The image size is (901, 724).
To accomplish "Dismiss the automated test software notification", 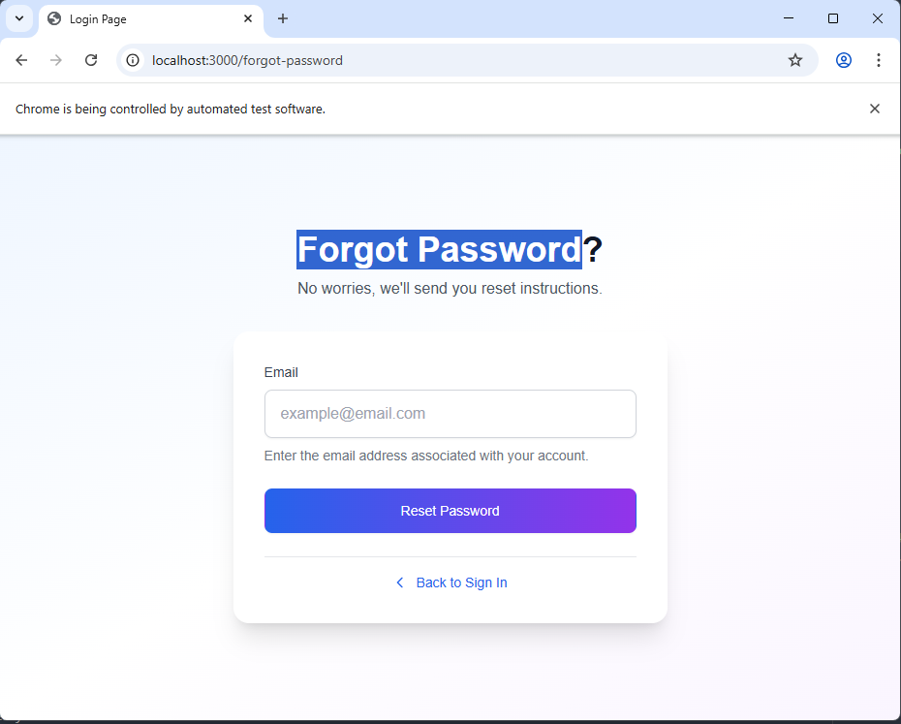I will (875, 109).
